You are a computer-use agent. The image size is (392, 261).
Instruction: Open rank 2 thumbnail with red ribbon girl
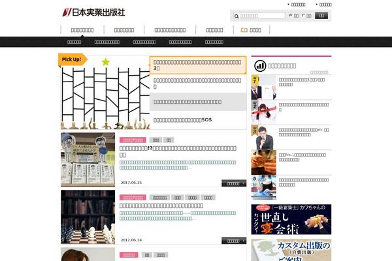(264, 112)
